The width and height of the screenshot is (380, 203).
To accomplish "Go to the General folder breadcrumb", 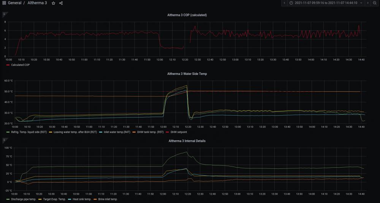I will [x=14, y=3].
